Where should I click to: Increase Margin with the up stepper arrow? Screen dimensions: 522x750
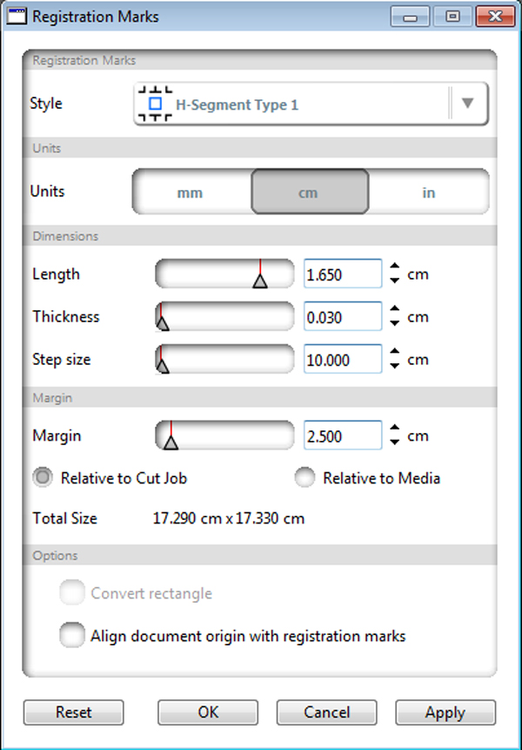point(395,429)
